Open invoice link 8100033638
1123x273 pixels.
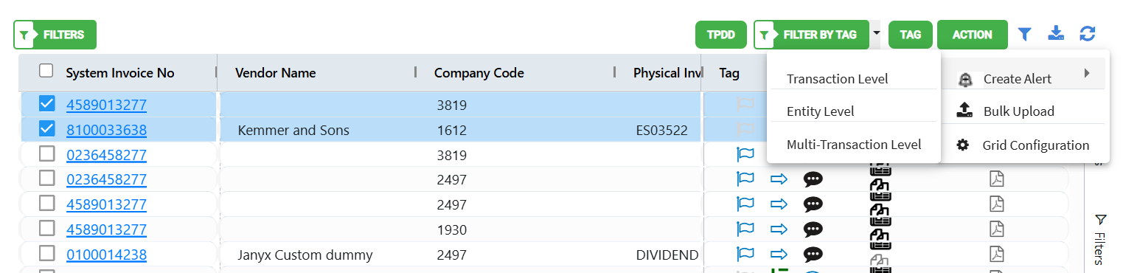106,131
